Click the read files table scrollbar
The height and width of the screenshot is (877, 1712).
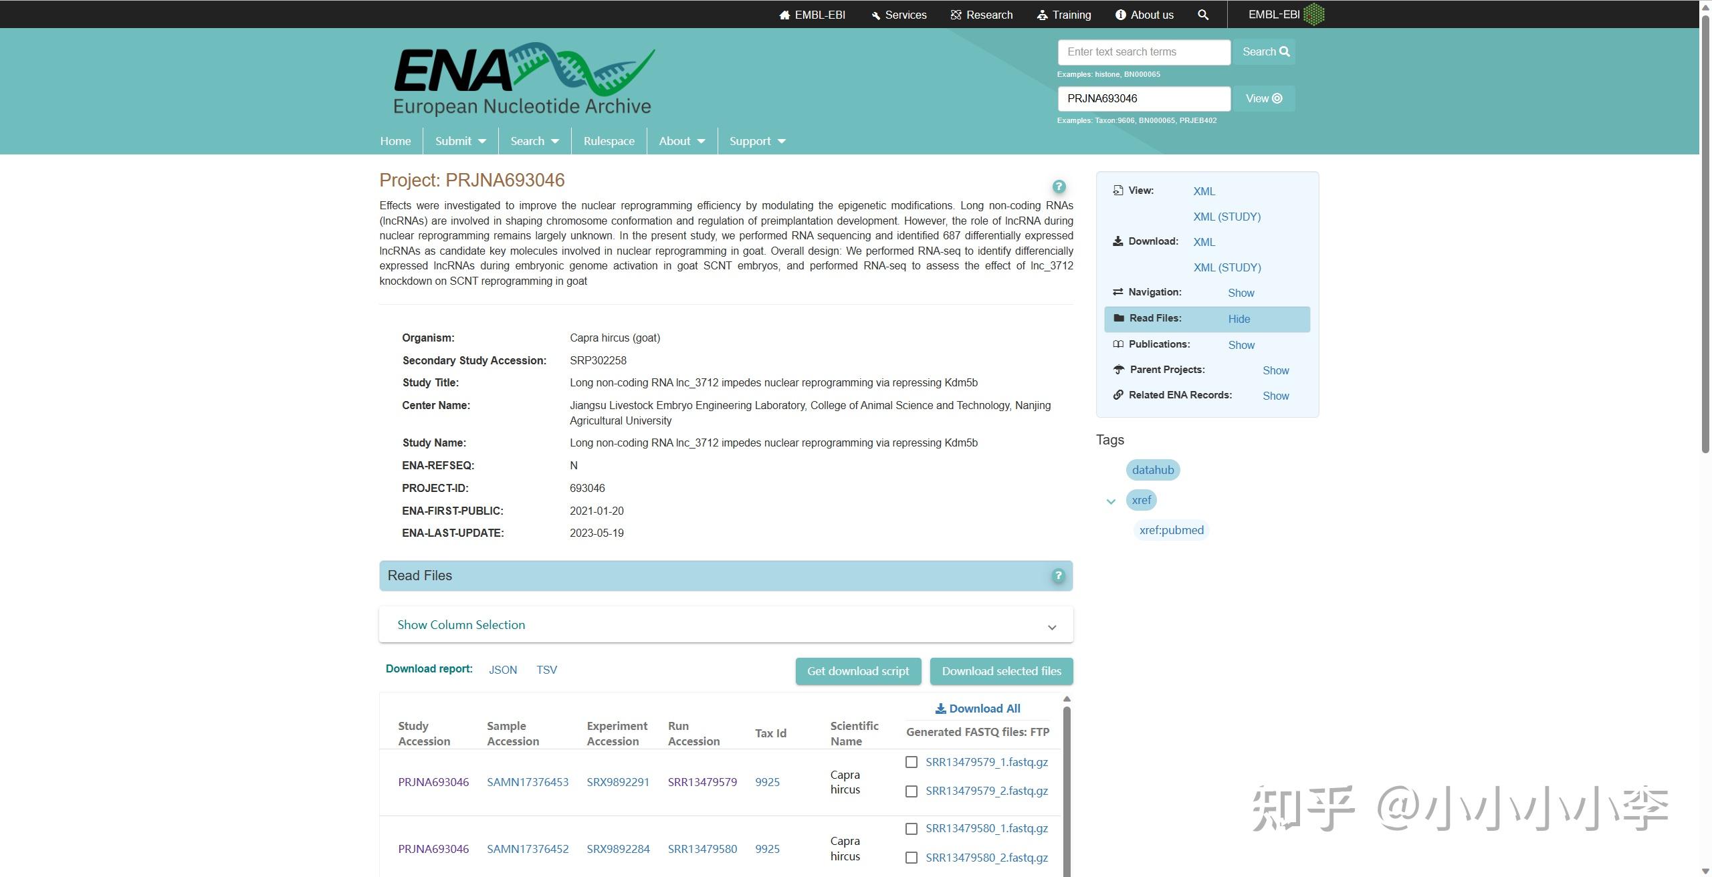(x=1067, y=789)
